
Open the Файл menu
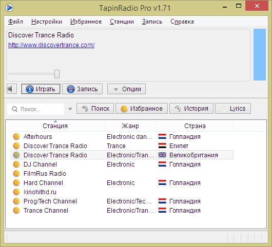point(15,22)
